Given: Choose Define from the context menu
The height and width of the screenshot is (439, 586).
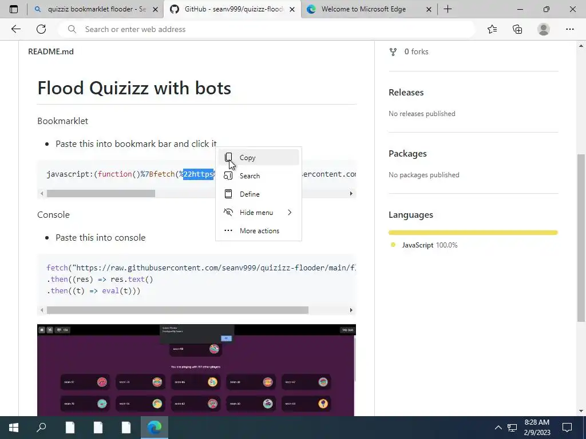Looking at the screenshot, I should (x=259, y=194).
